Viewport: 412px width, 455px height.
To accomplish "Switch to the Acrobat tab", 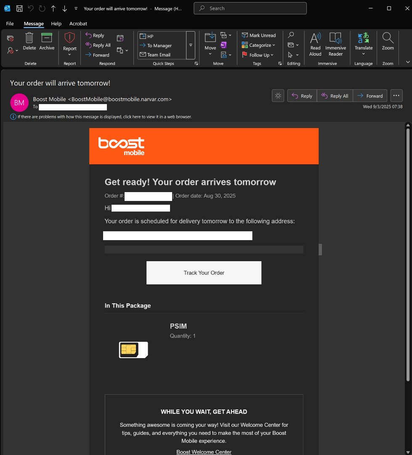I will 78,24.
